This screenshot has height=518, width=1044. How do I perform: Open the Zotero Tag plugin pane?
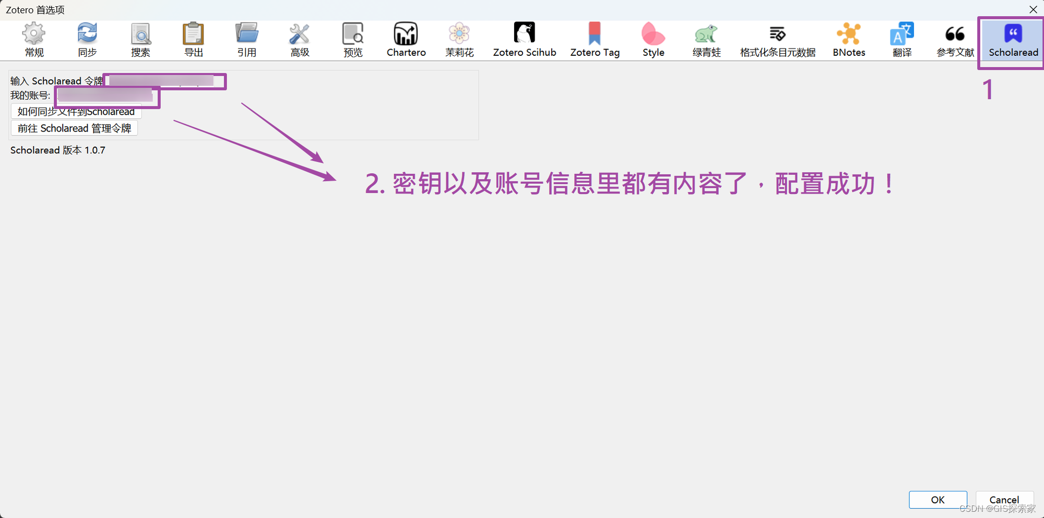coord(595,40)
